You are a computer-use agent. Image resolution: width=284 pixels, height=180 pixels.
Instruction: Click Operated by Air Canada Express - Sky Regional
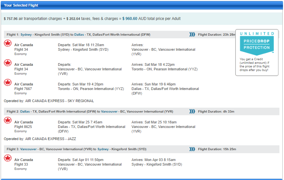[x=49, y=101]
